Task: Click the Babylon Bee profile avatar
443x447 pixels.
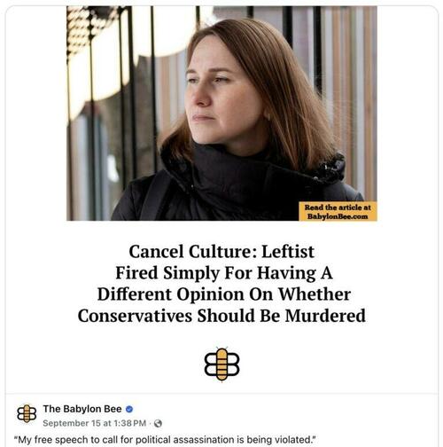Action: pos(27,413)
